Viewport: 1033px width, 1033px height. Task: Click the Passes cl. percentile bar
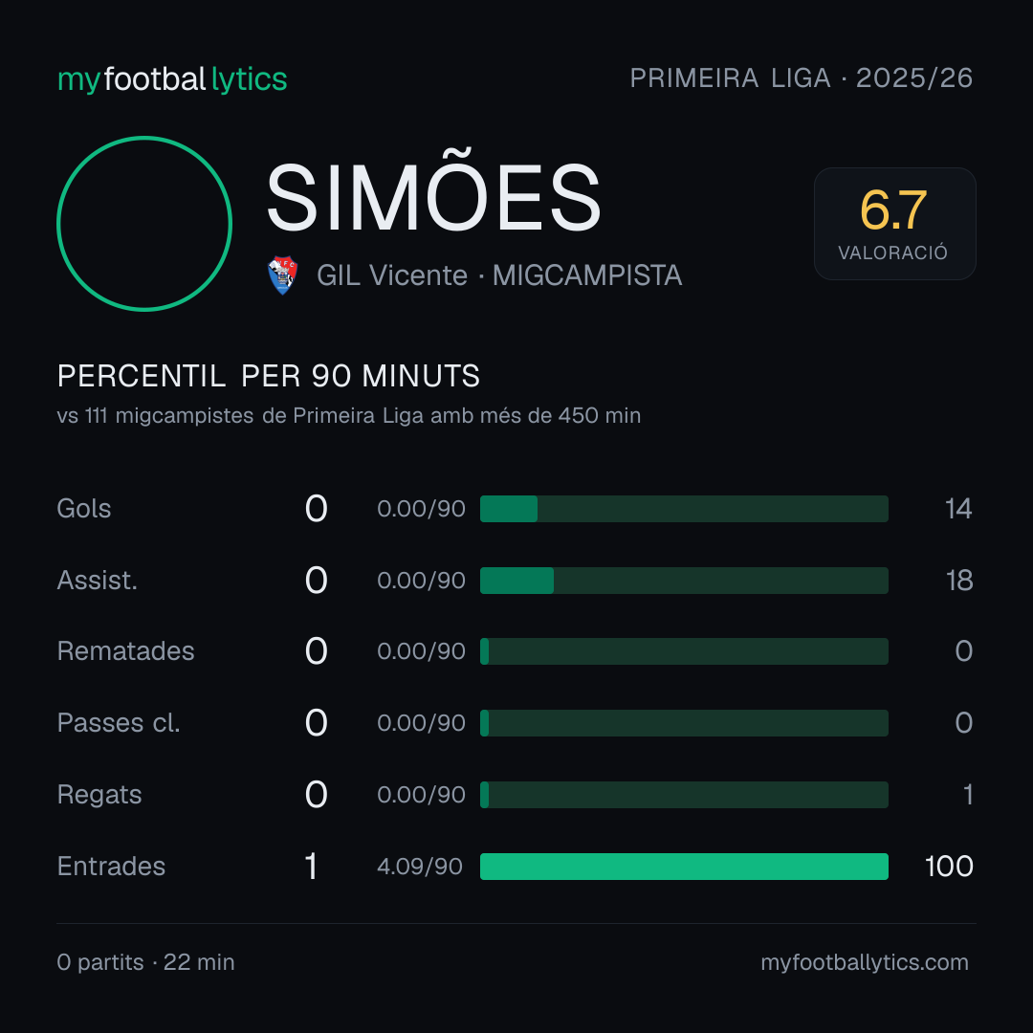pyautogui.click(x=684, y=723)
